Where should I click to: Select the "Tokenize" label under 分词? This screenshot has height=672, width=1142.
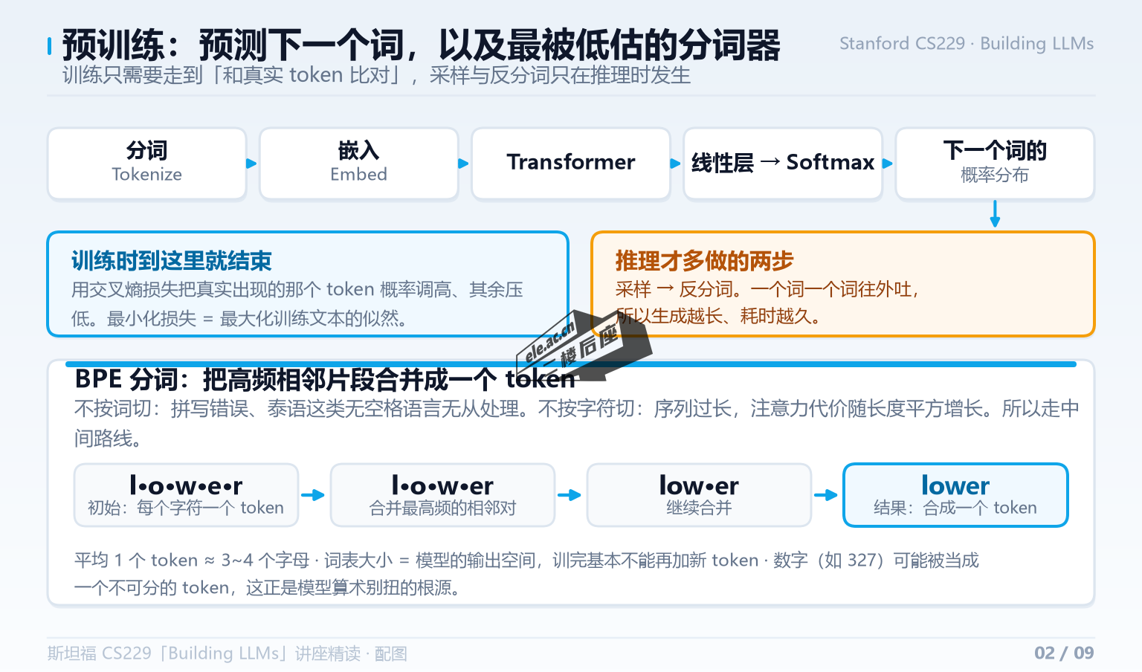tap(146, 174)
